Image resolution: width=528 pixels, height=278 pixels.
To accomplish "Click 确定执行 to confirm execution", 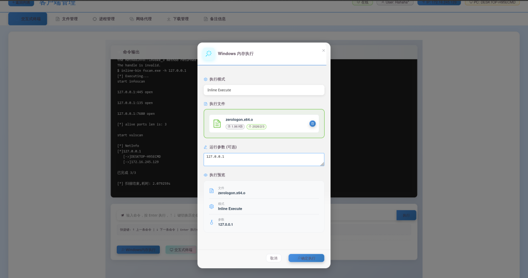I will (x=306, y=258).
